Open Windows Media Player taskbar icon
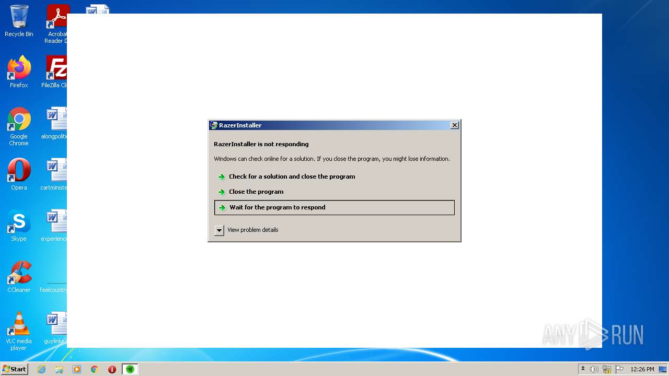 point(77,369)
